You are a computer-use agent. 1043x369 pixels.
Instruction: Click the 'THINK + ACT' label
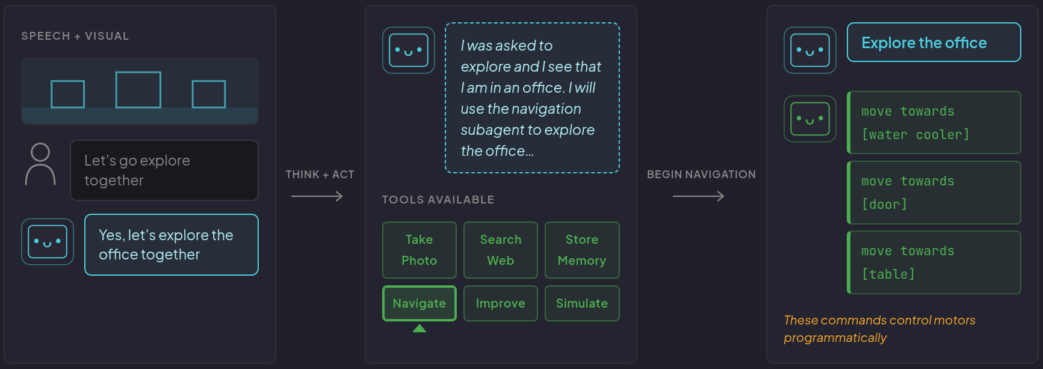pyautogui.click(x=320, y=175)
